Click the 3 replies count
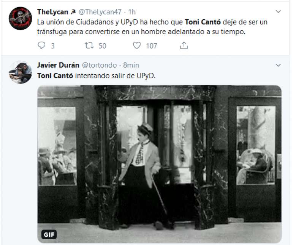Screen dimensions: 304x245 [53, 46]
